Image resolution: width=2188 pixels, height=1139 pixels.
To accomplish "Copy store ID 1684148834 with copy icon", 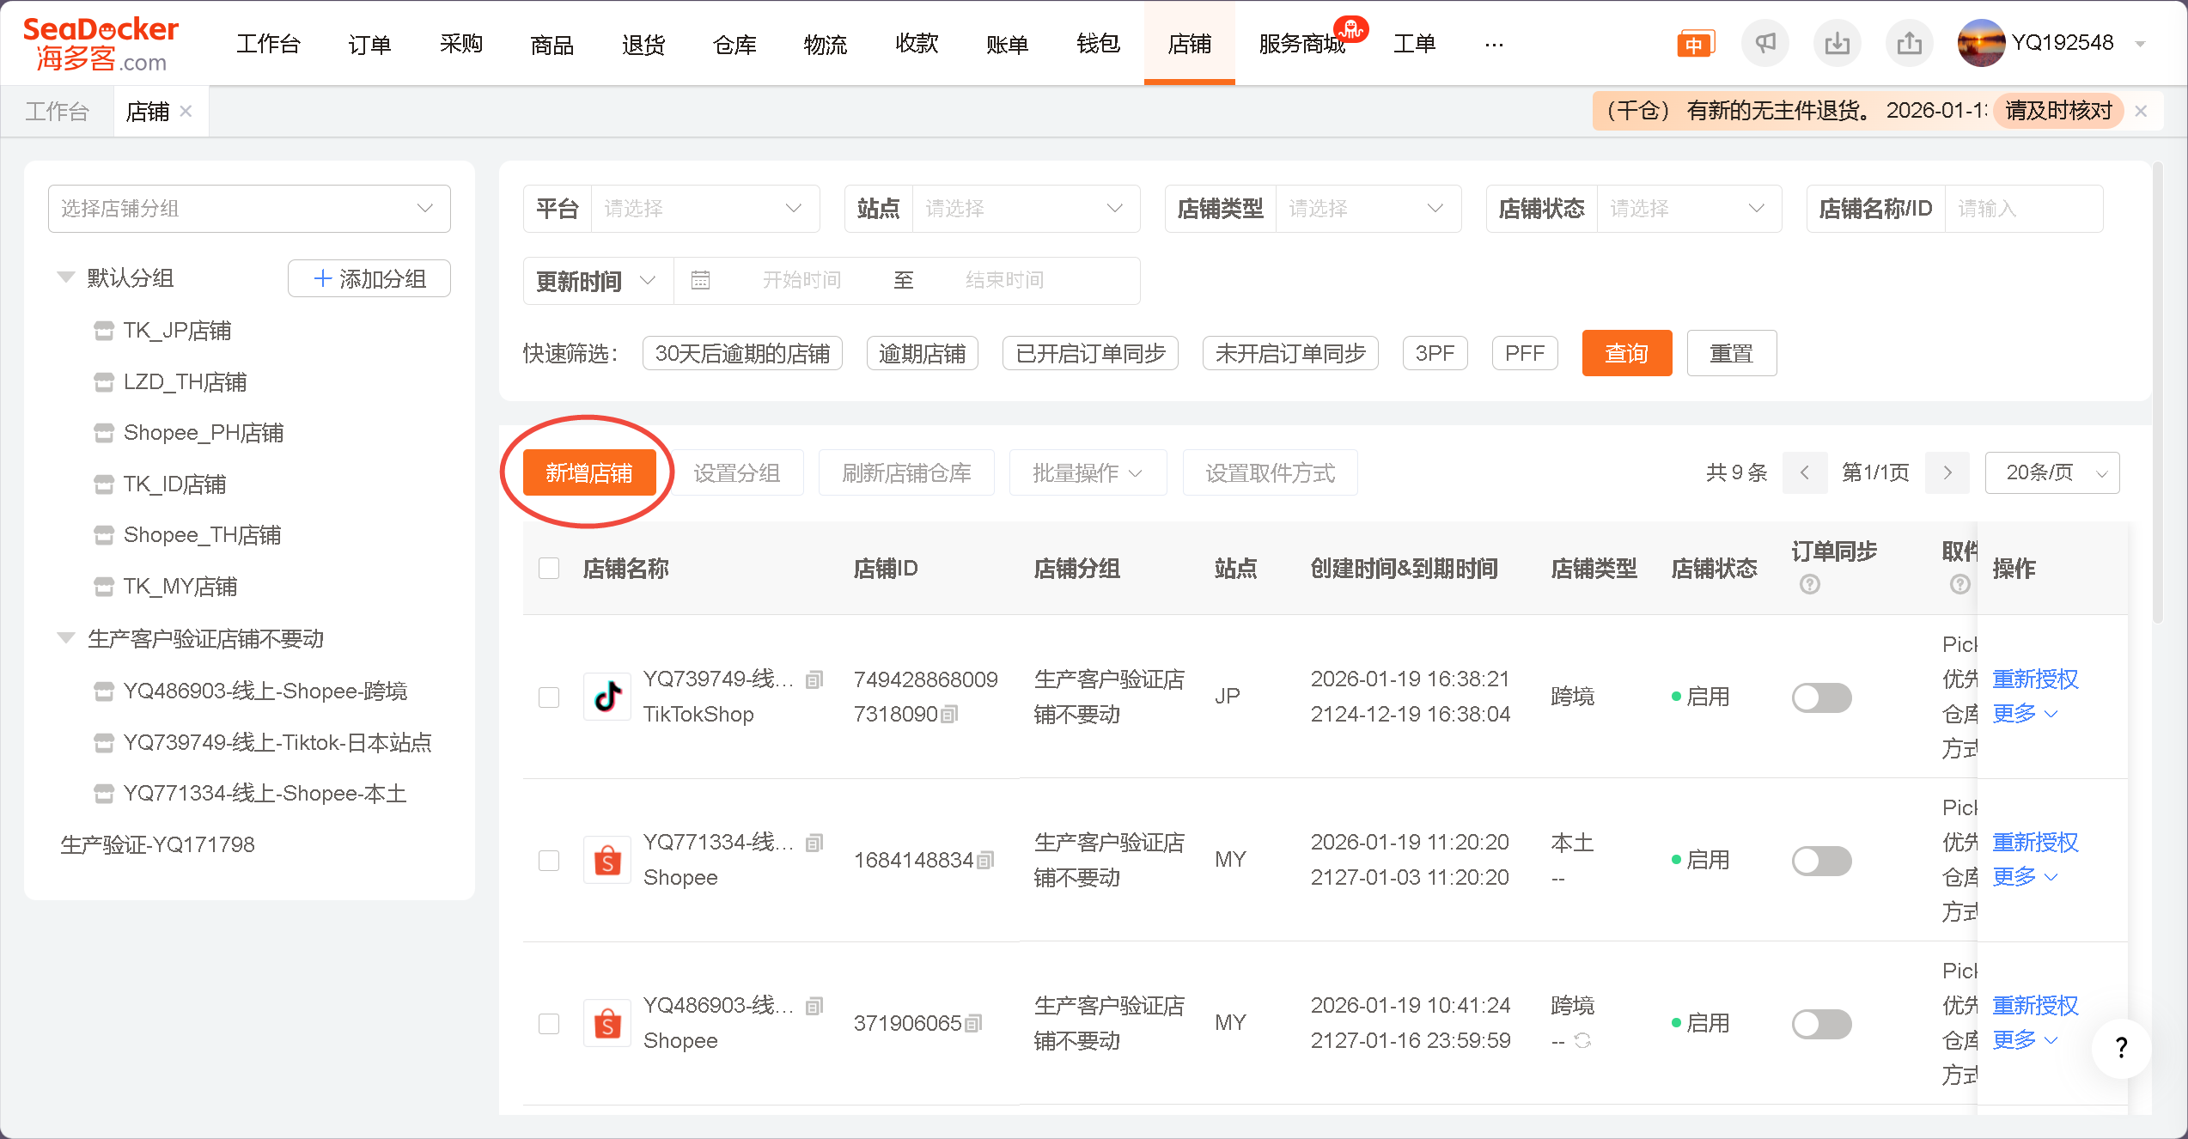I will (986, 860).
